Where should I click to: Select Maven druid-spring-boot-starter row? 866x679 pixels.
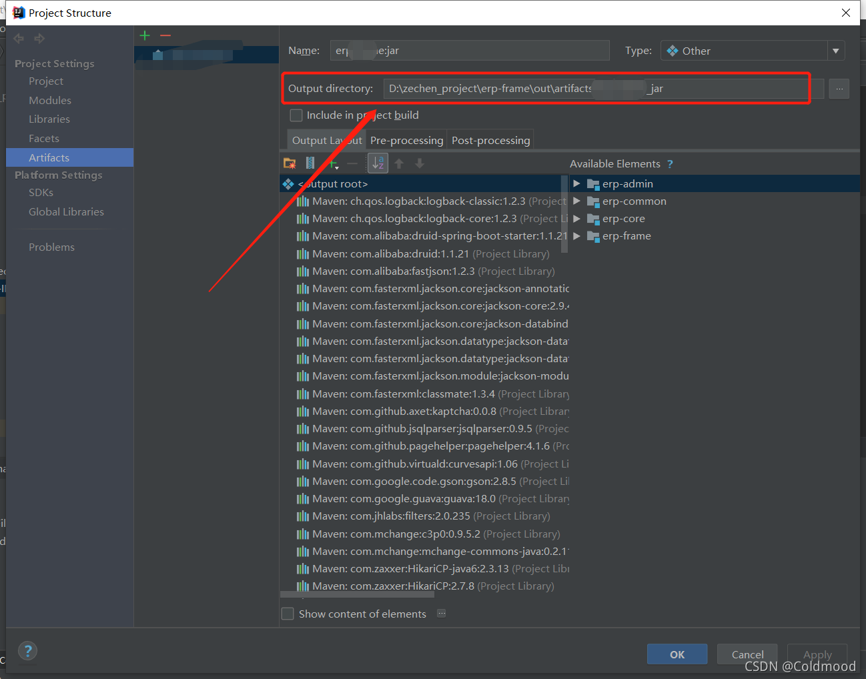pos(424,236)
